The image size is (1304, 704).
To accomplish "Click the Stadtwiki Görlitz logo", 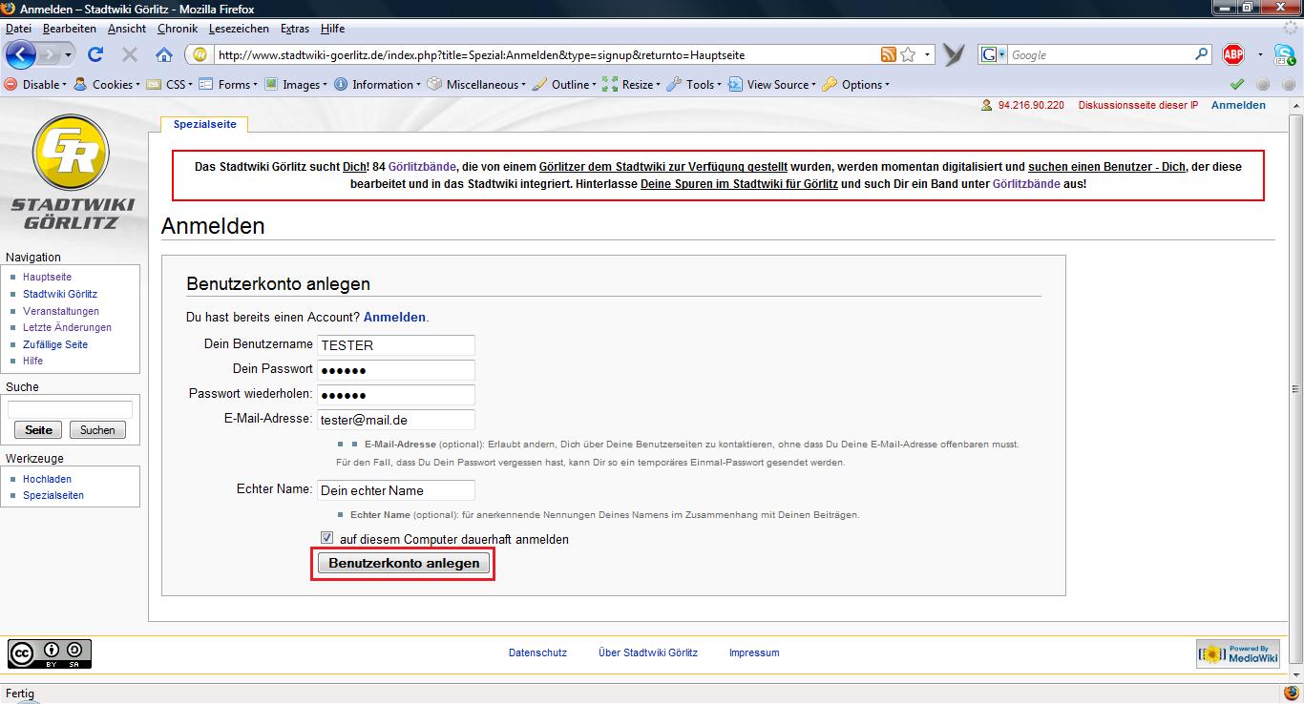I will pyautogui.click(x=72, y=170).
